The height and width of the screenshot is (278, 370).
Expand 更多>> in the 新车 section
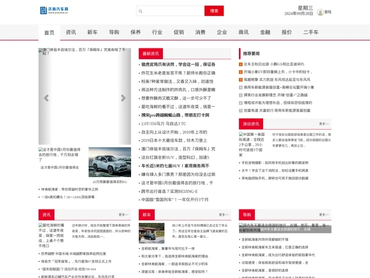(x=224, y=215)
